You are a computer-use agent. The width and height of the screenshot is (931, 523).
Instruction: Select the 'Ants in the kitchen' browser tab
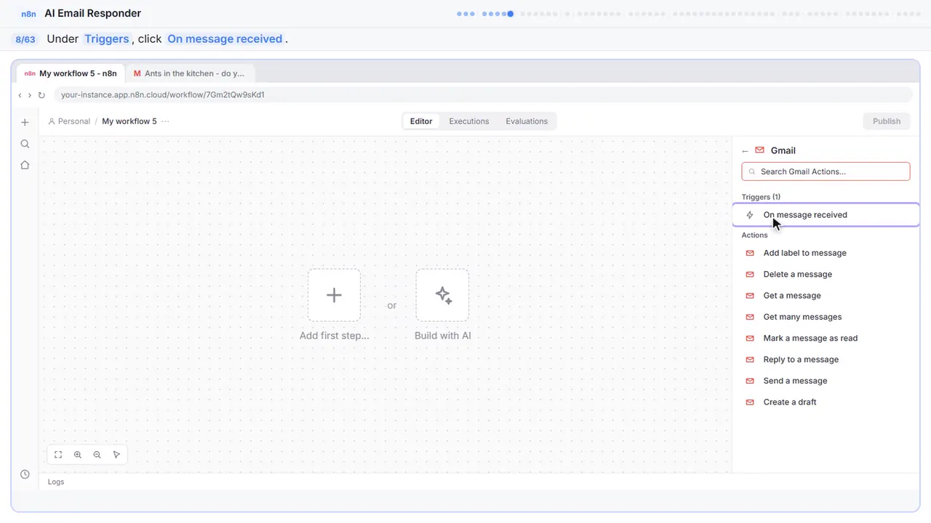click(189, 73)
